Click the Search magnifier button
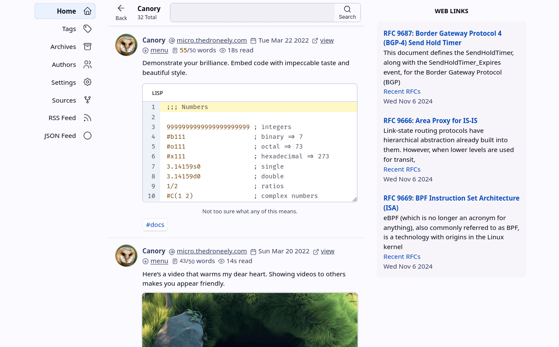 [x=347, y=12]
